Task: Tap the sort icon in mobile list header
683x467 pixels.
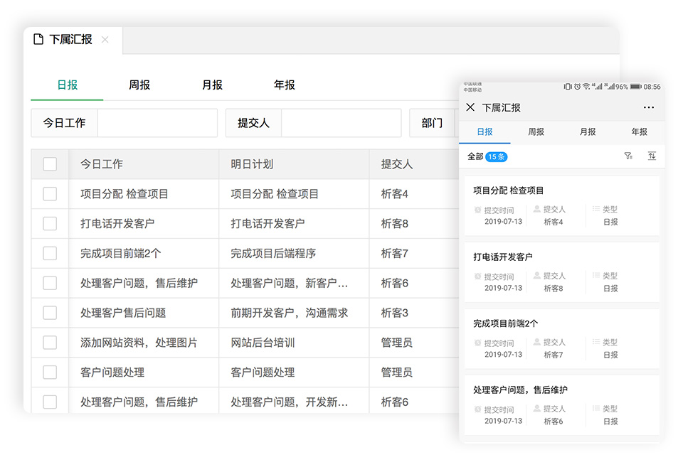Action: click(x=652, y=156)
